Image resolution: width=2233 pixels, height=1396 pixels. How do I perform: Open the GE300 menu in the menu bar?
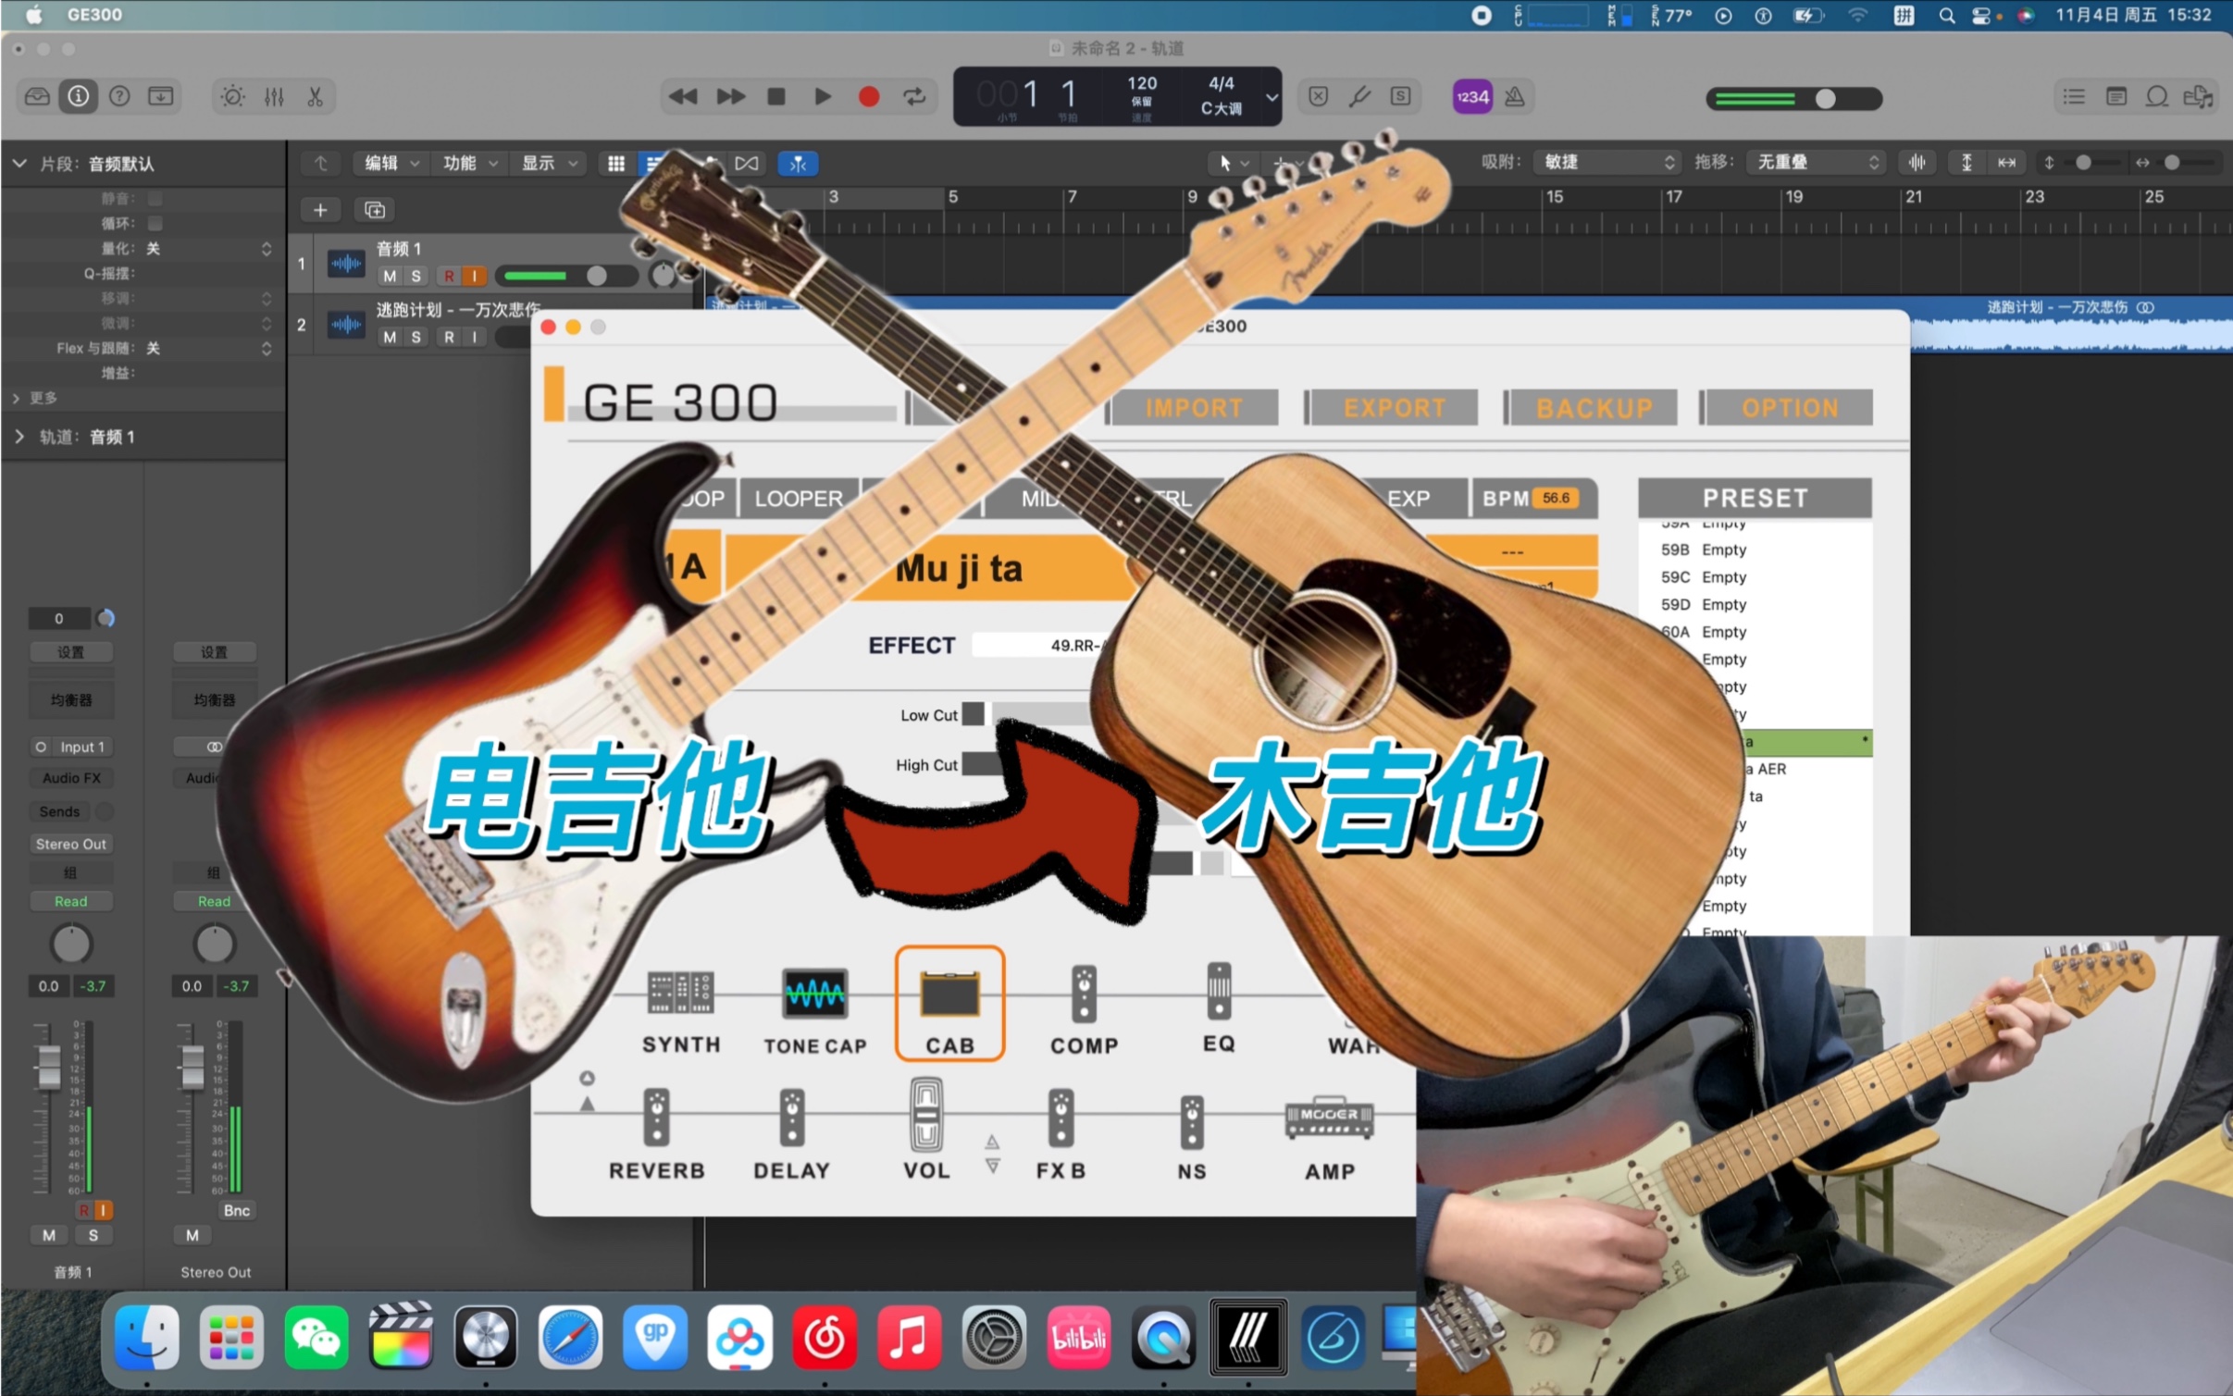(95, 15)
